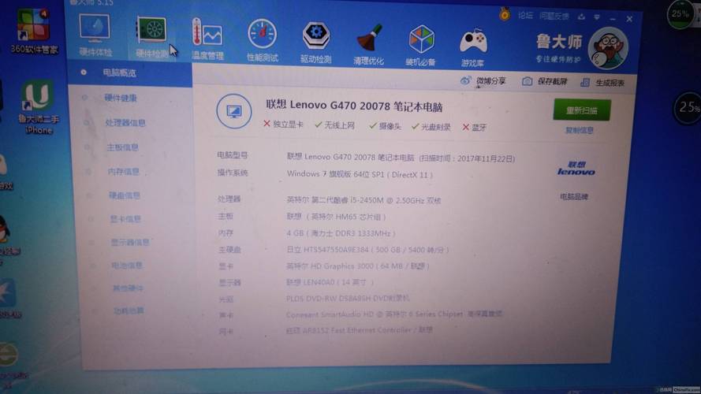701x394 pixels.
Task: Click the Lenovo brand logo
Action: tap(576, 169)
